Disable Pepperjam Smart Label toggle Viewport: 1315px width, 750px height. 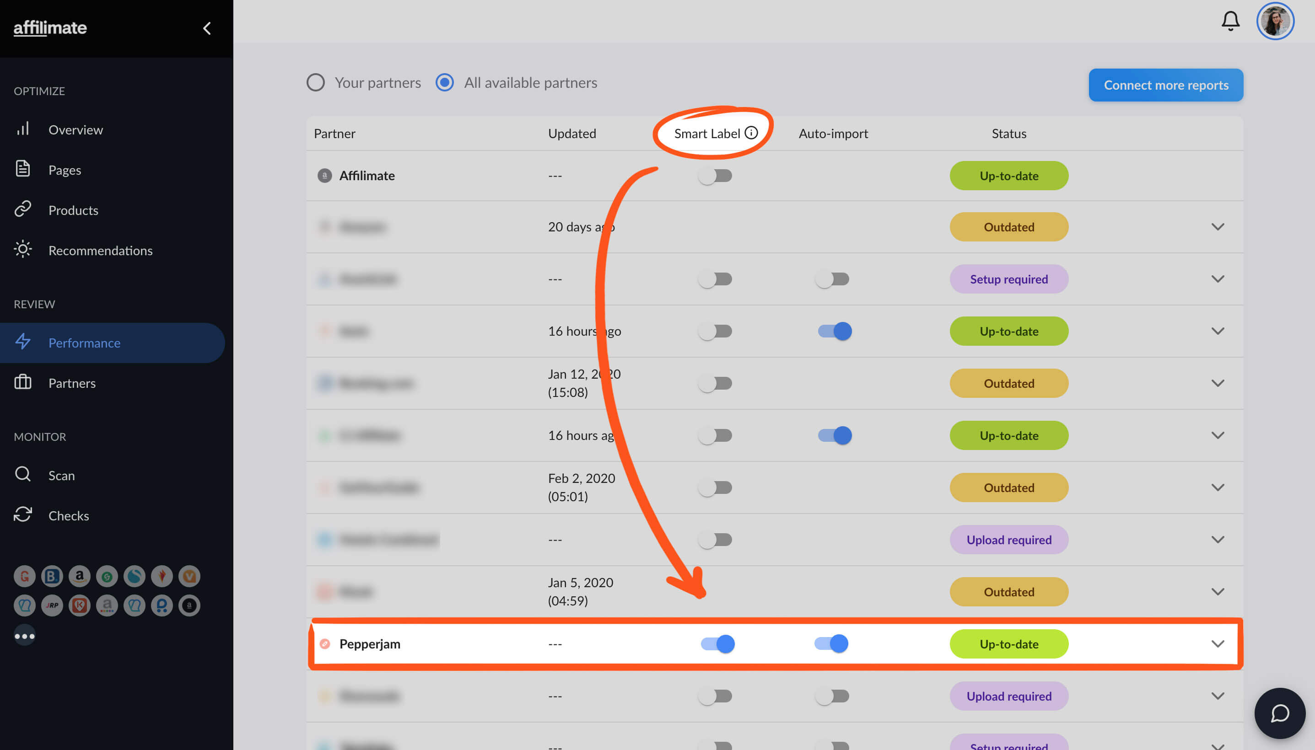tap(717, 643)
